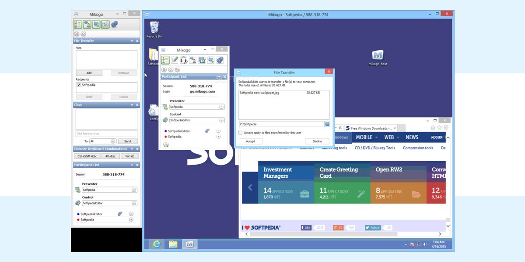Image resolution: width=525 pixels, height=262 pixels.
Task: Uncheck the Softpedia recipient checkbox
Action: [79, 85]
